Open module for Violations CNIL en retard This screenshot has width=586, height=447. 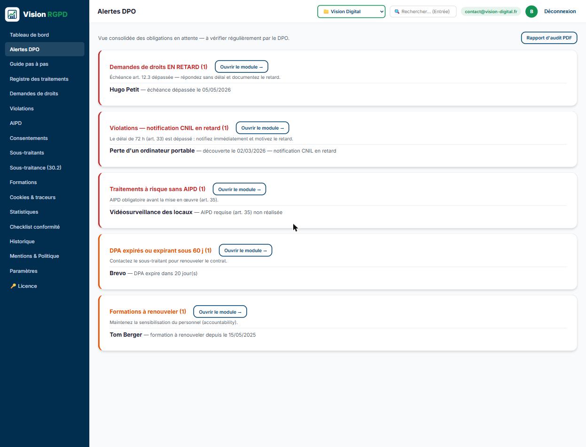click(262, 128)
